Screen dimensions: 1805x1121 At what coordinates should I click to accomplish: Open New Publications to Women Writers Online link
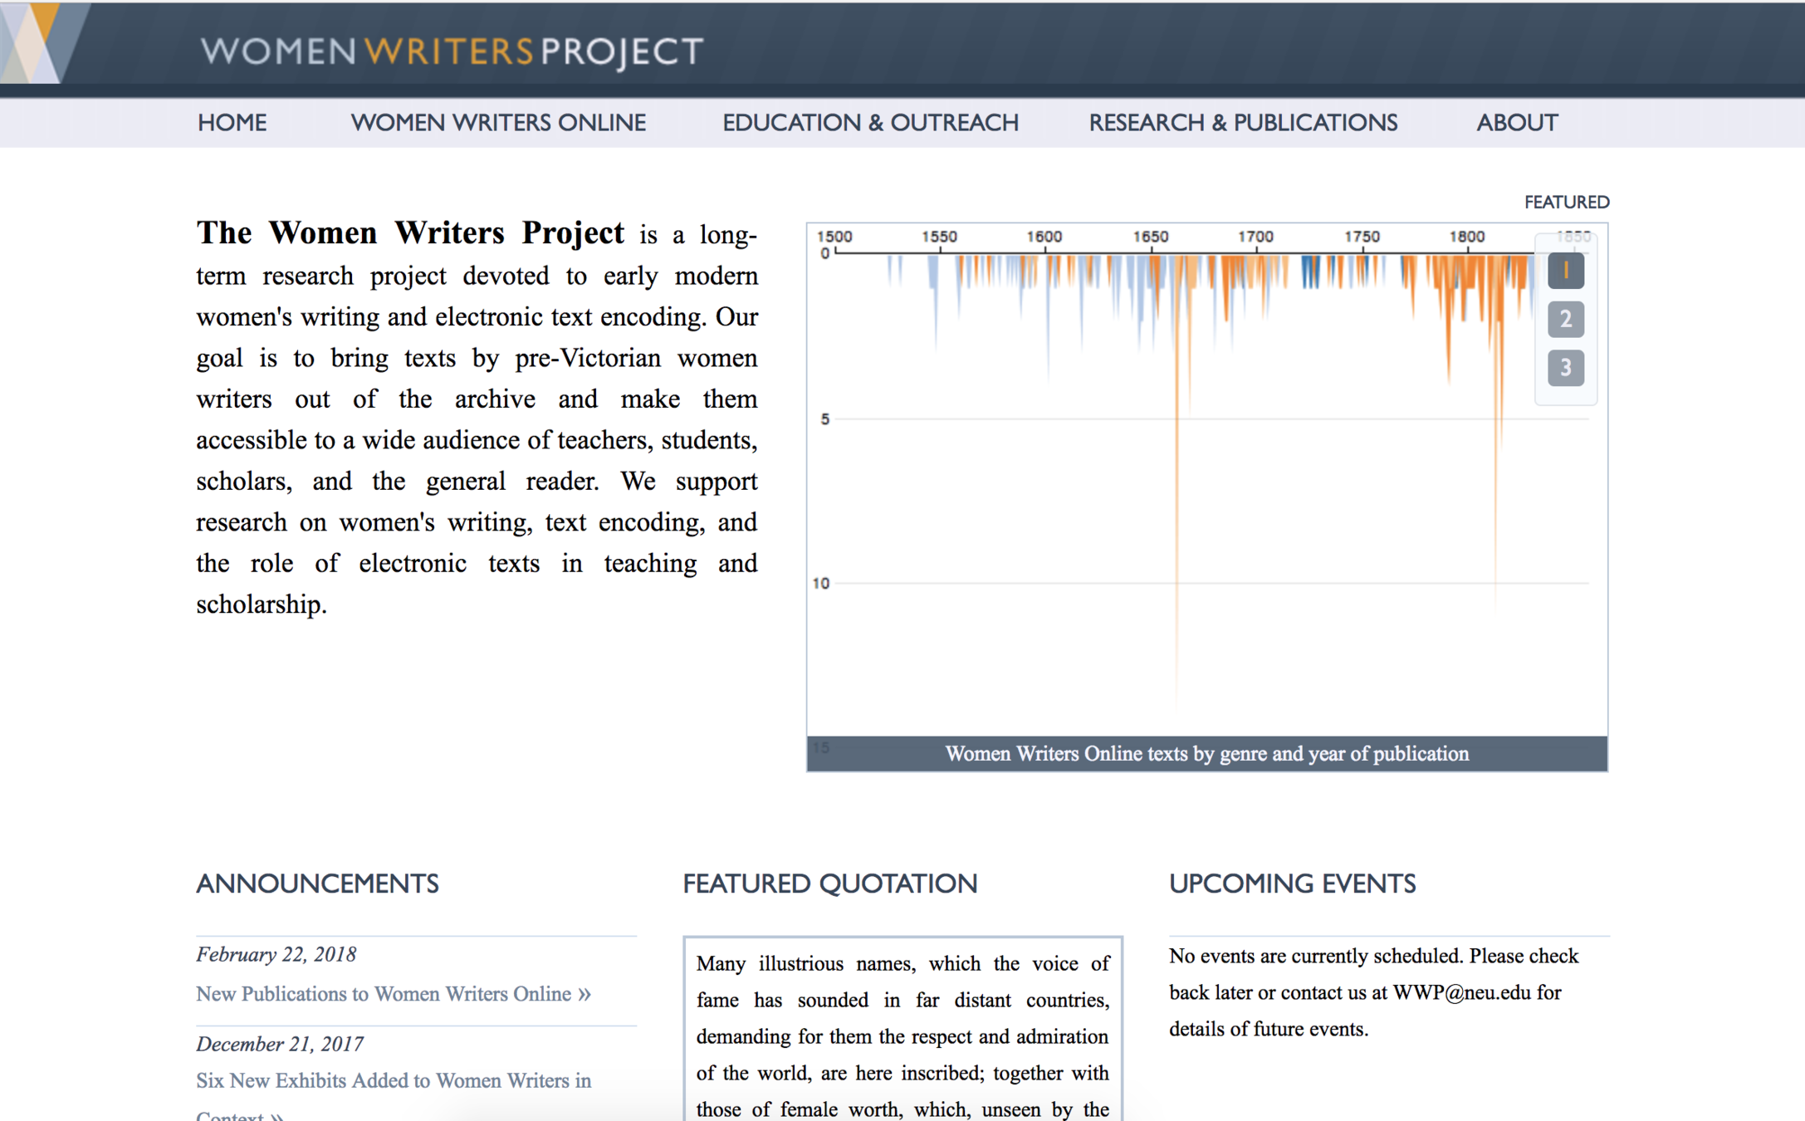(x=393, y=994)
